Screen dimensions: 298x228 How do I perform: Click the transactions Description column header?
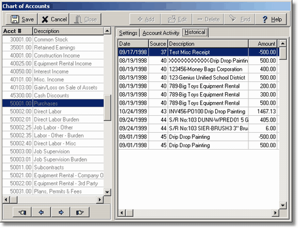[208, 44]
